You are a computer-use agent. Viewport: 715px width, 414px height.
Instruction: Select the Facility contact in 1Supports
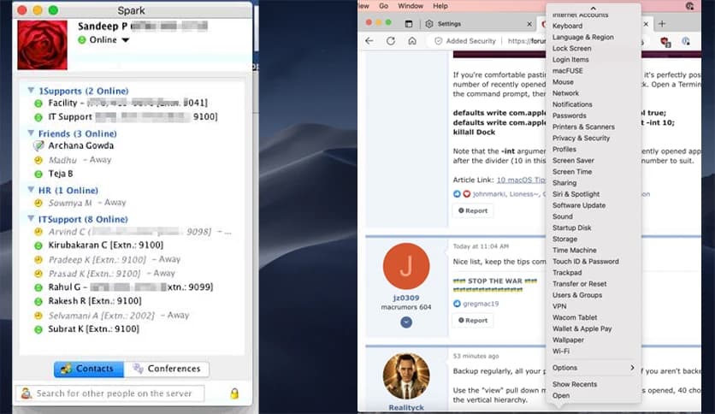[127, 103]
